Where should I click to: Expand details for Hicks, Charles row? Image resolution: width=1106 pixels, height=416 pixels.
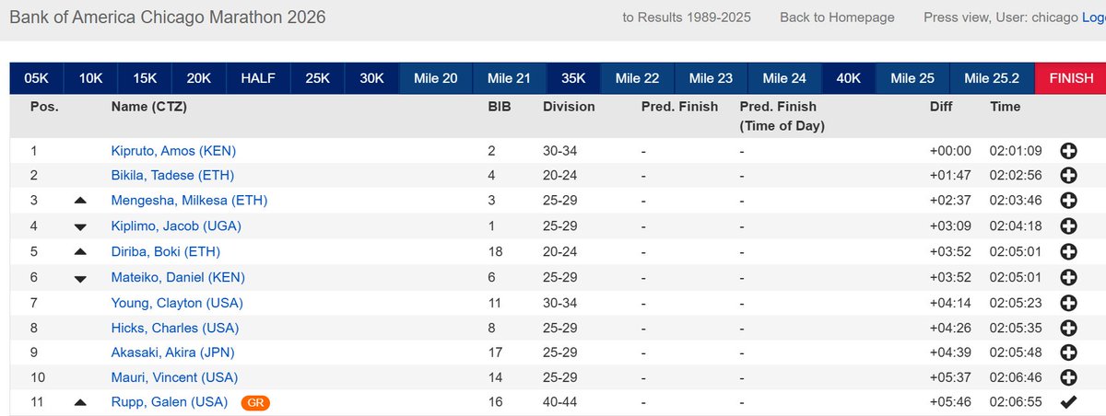click(x=1068, y=328)
